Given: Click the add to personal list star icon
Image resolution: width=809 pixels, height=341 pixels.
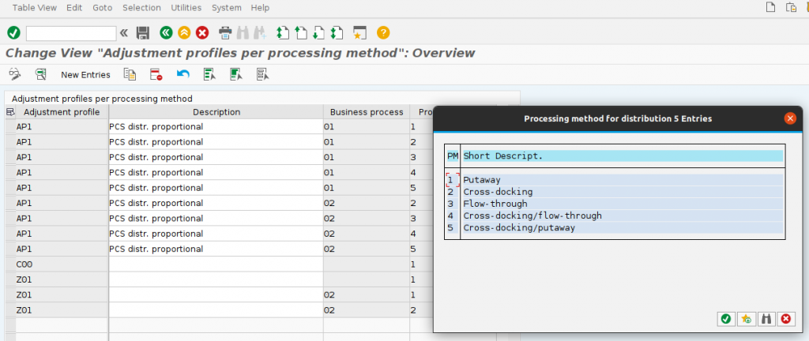Looking at the screenshot, I should click(x=746, y=320).
